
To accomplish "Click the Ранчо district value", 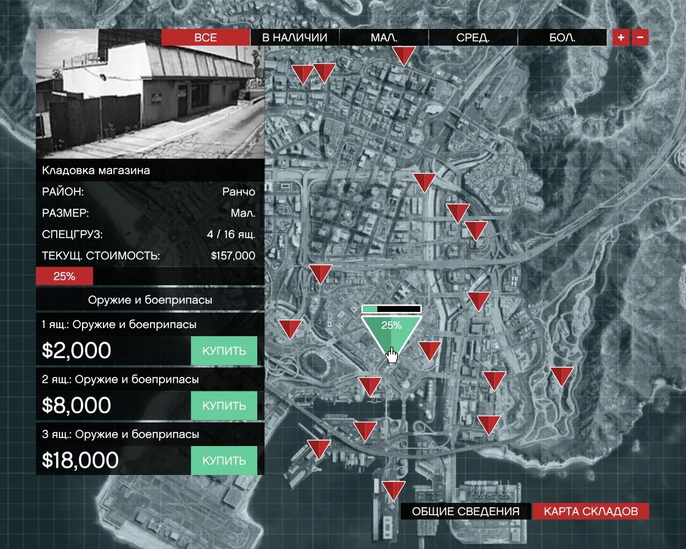I will (x=239, y=191).
